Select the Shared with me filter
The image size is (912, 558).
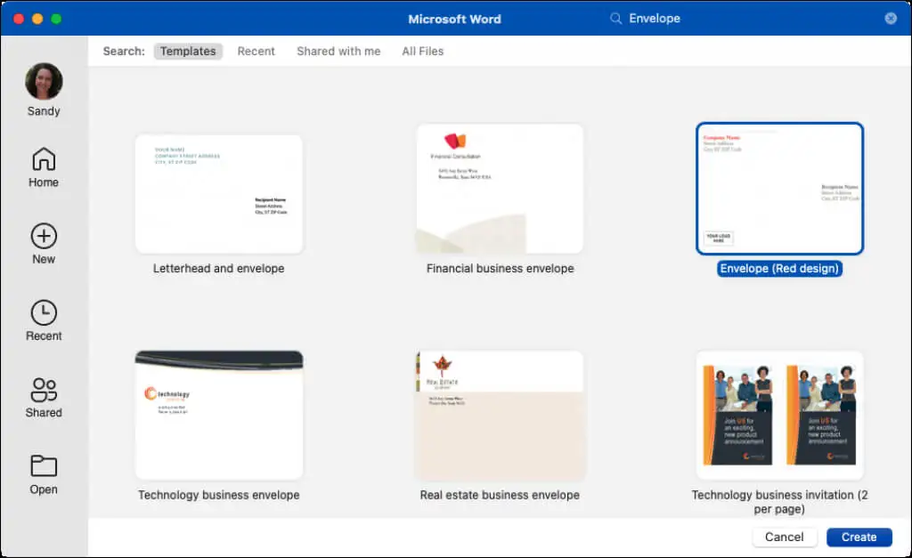click(x=338, y=51)
